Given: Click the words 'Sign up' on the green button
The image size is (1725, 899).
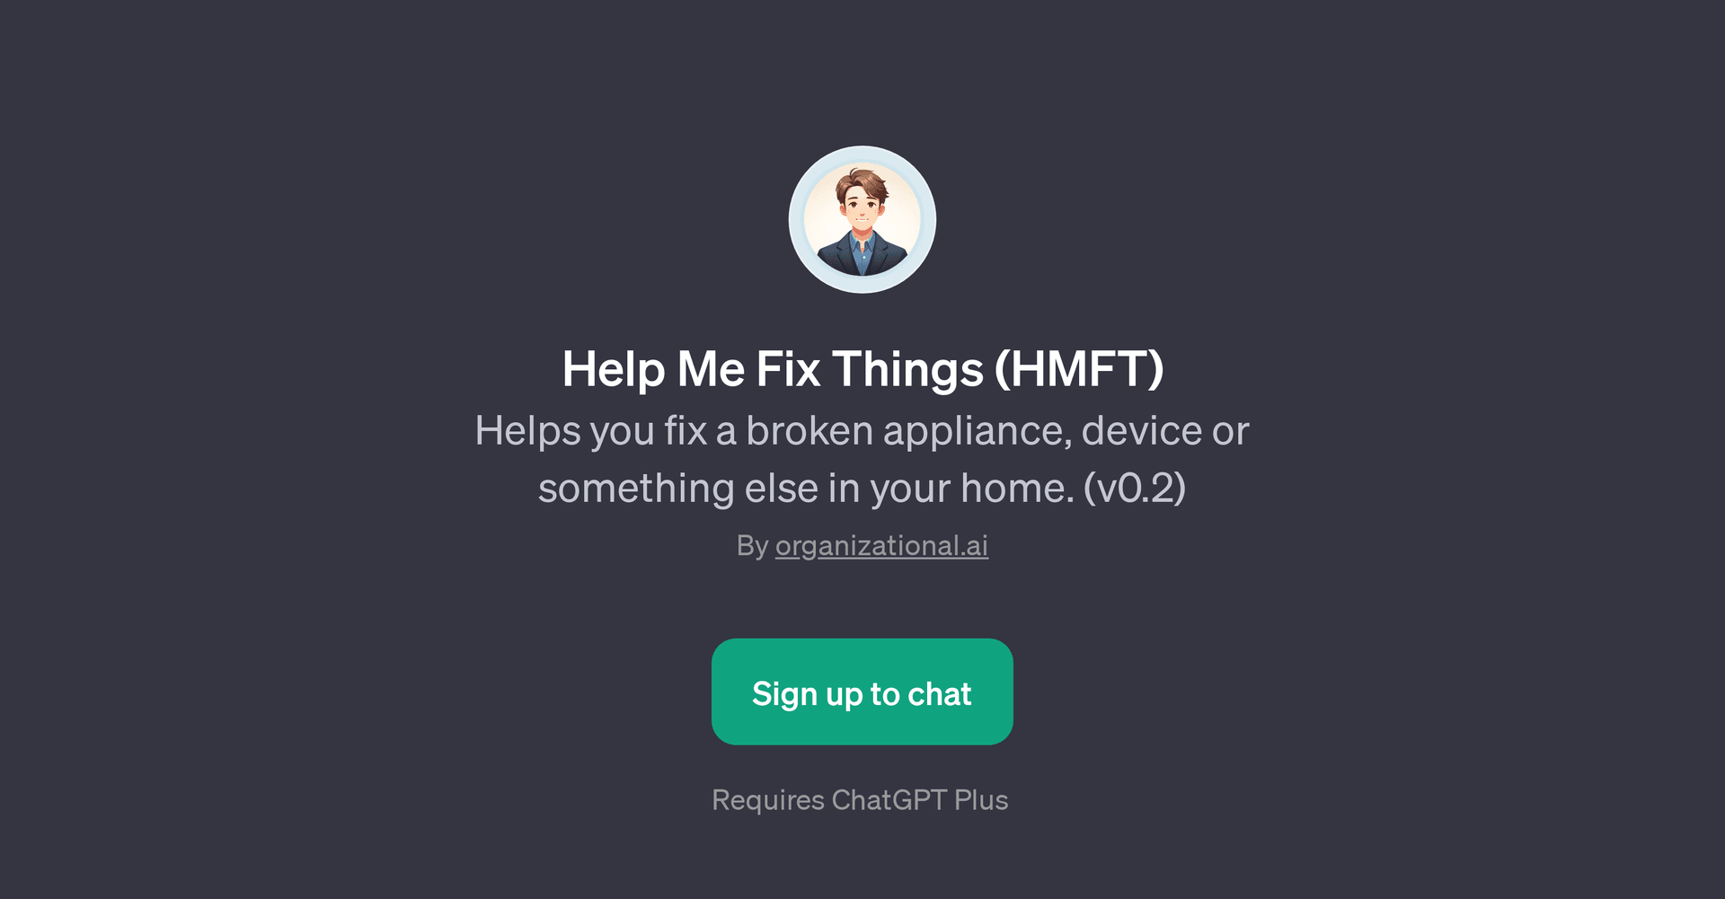Looking at the screenshot, I should point(808,694).
